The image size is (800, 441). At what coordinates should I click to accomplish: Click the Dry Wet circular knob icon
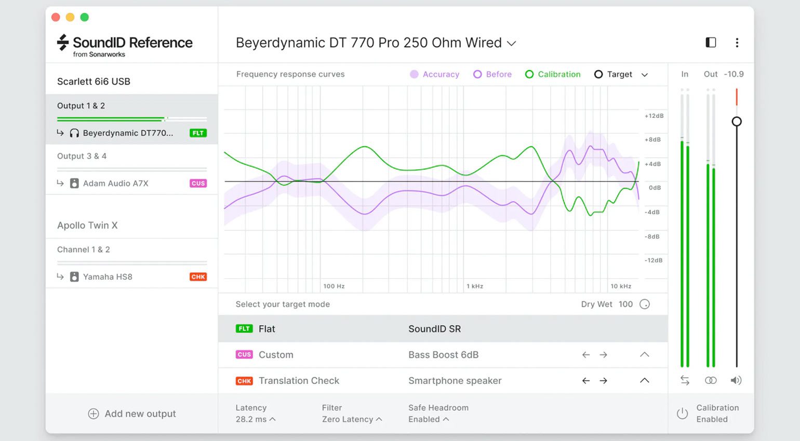pos(645,305)
